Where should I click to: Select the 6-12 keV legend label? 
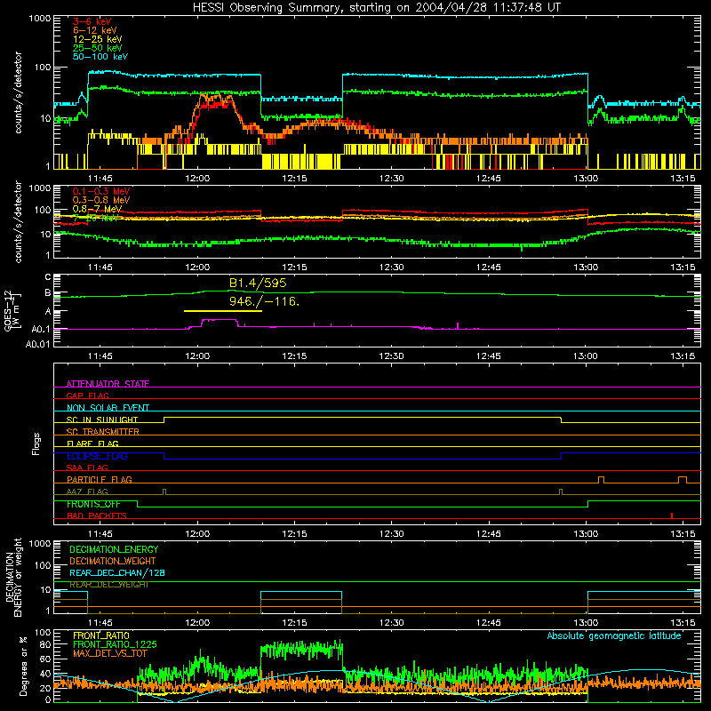pyautogui.click(x=95, y=30)
